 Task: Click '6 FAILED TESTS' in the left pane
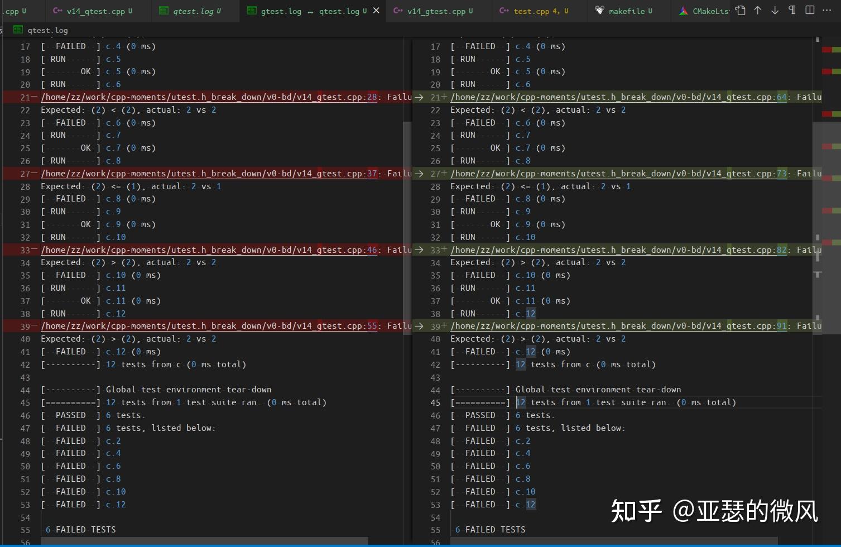(x=80, y=530)
